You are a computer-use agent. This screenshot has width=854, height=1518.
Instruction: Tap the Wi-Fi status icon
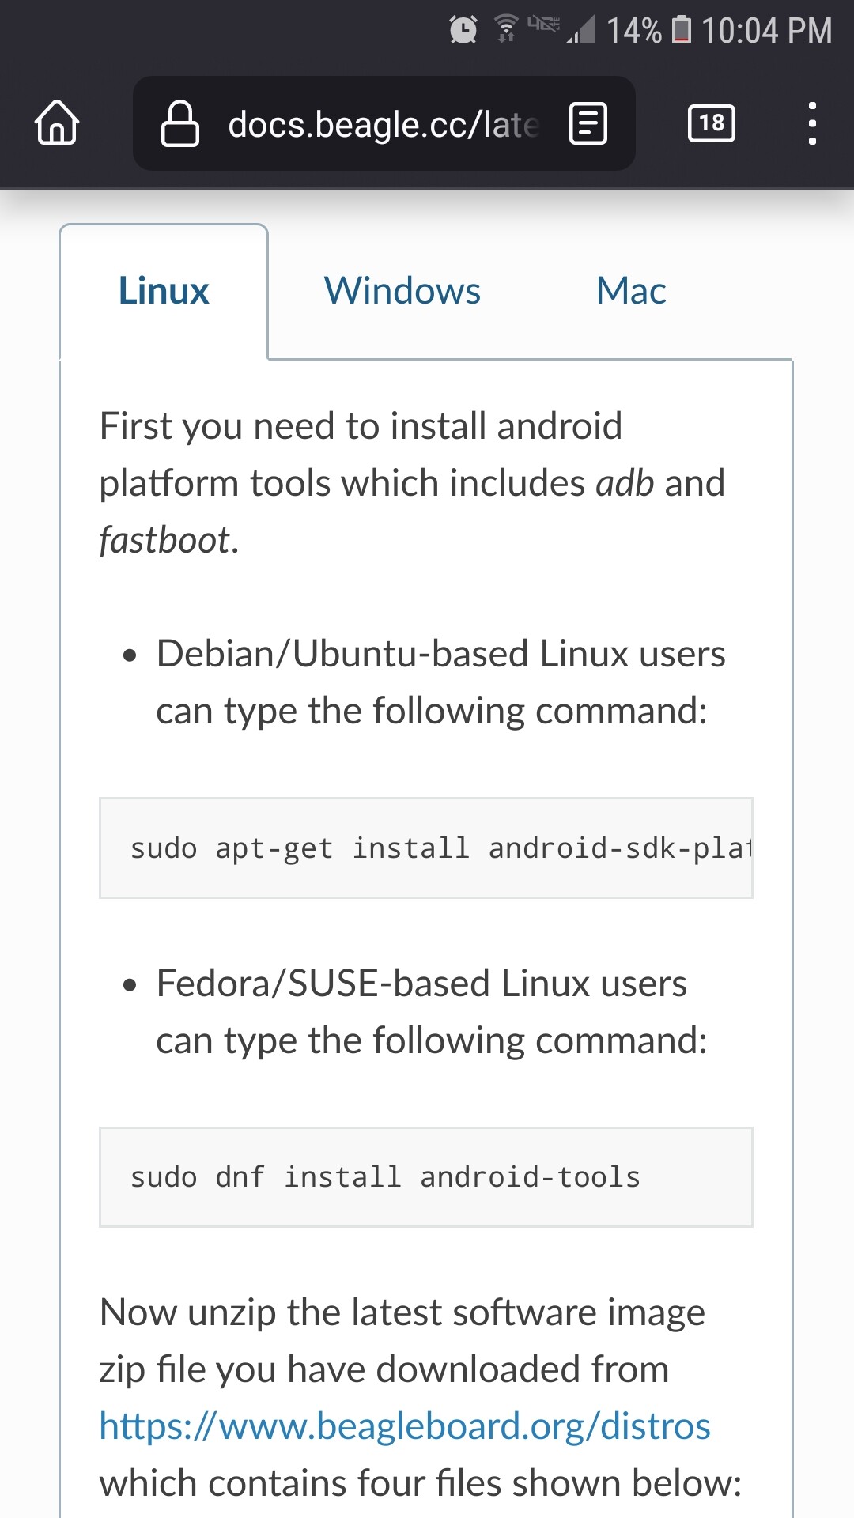506,28
